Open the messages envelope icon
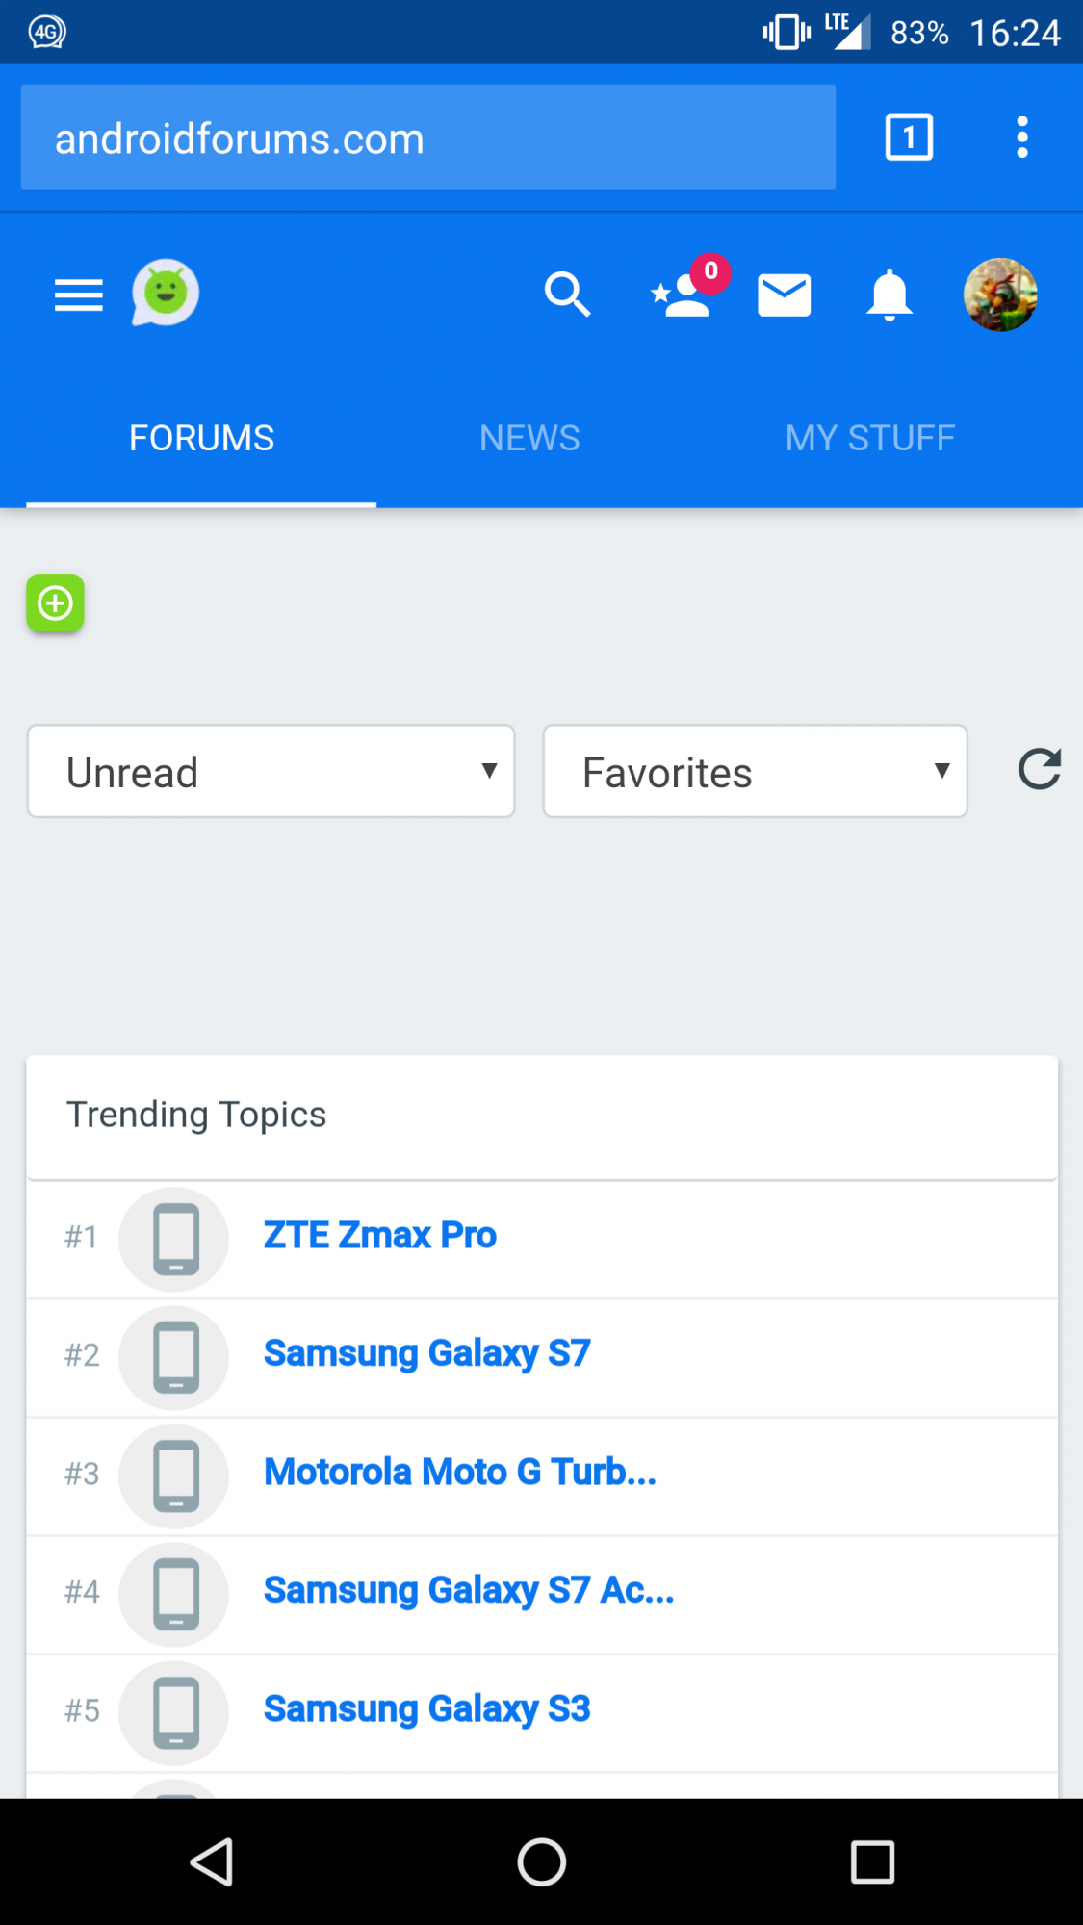The width and height of the screenshot is (1083, 1925). 784,295
